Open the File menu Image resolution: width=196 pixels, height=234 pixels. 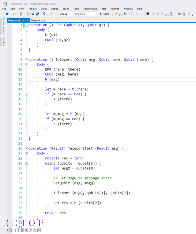click(x=4, y=9)
